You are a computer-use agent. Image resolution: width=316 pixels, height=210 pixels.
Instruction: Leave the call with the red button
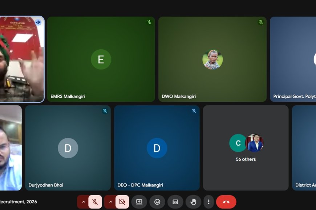coord(226,202)
